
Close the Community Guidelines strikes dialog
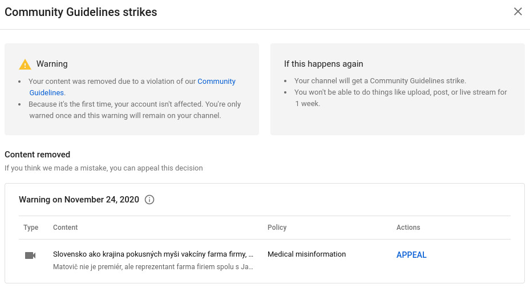pyautogui.click(x=517, y=11)
